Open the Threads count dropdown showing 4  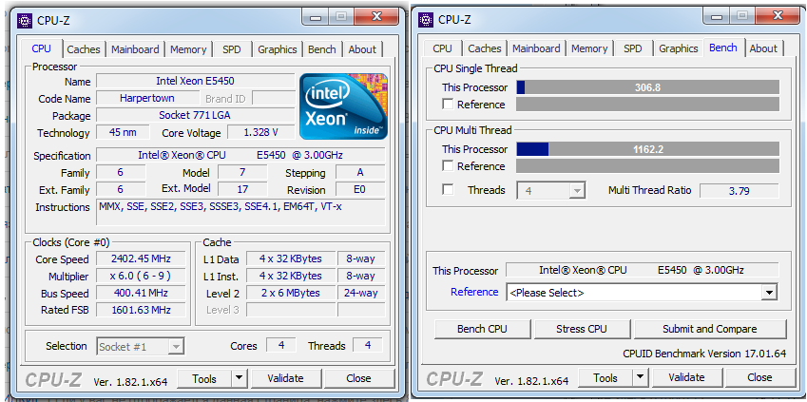click(551, 190)
